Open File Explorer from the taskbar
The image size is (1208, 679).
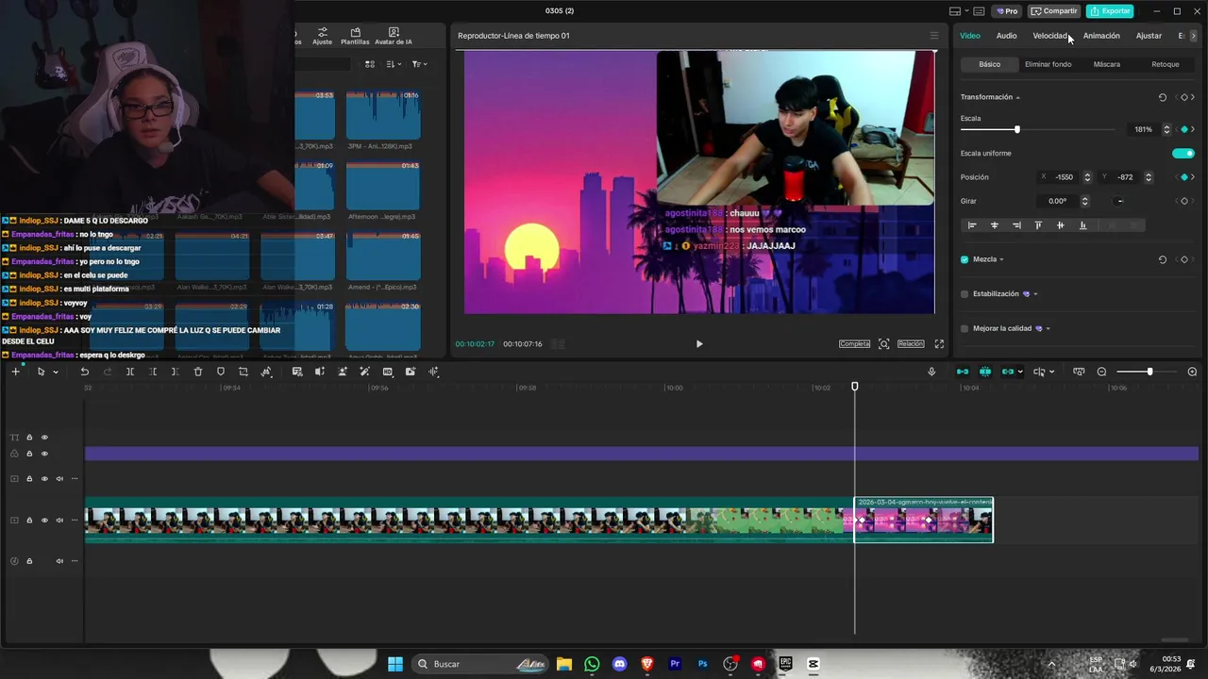564,664
